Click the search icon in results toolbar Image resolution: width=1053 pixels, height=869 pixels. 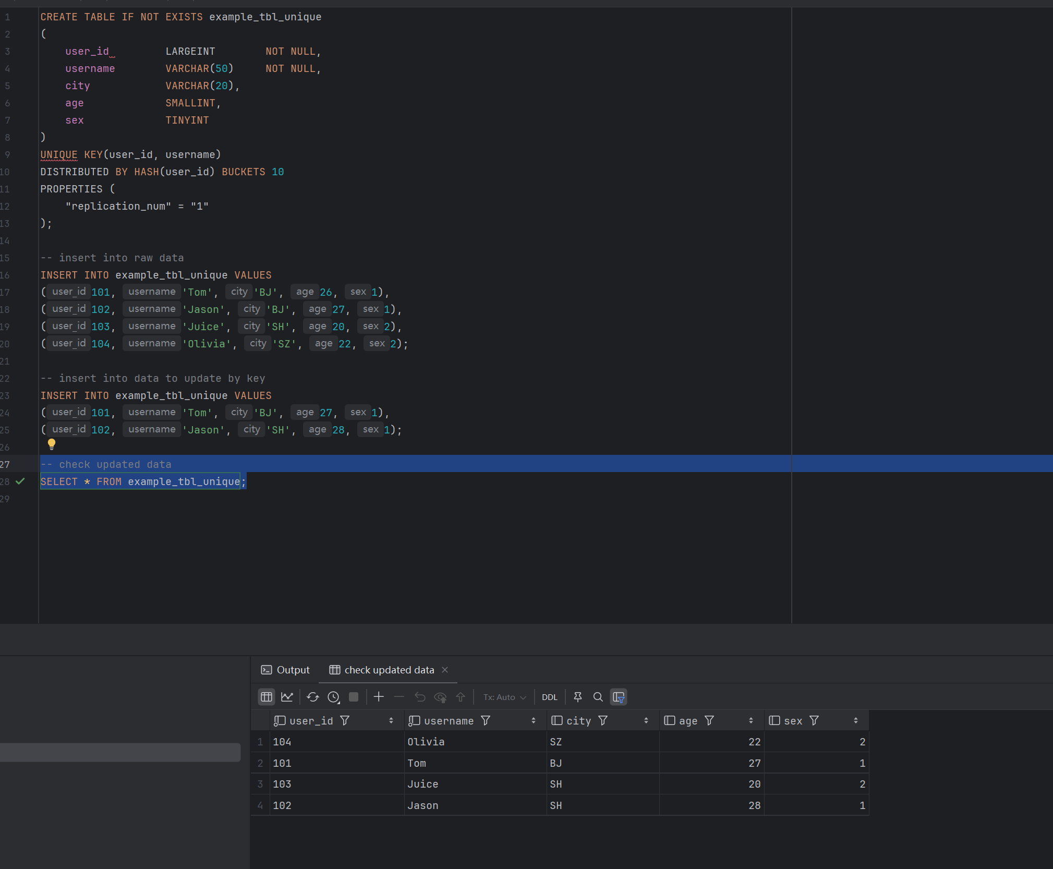click(x=598, y=697)
